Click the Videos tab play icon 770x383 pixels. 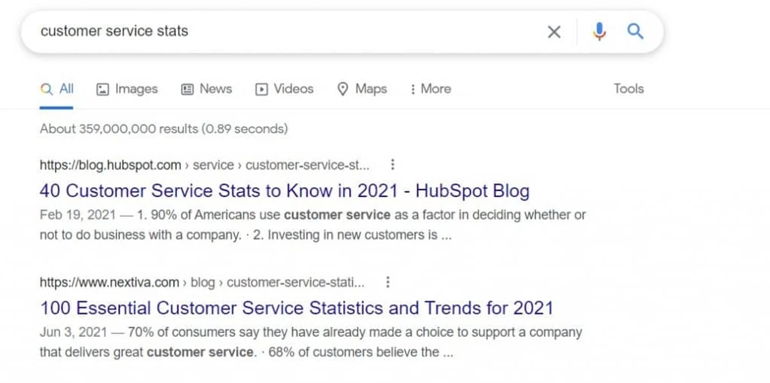262,90
